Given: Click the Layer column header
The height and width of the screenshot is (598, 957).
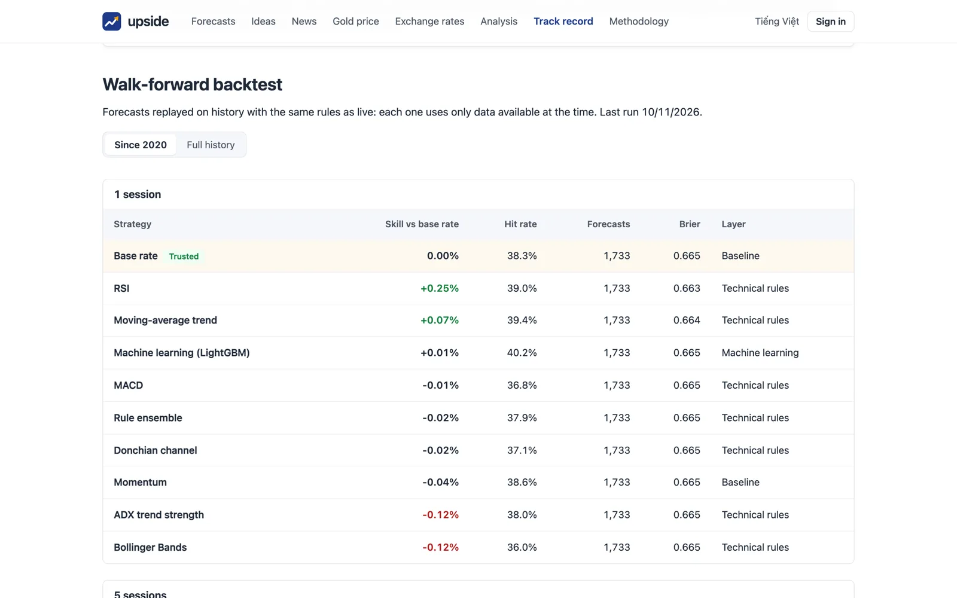Looking at the screenshot, I should coord(733,224).
